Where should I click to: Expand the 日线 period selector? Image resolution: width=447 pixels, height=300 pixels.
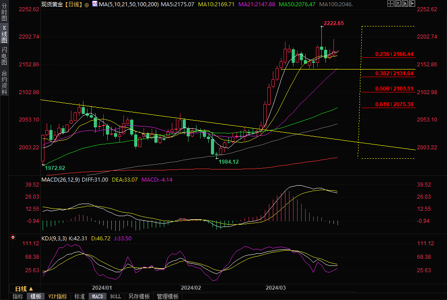[x=24, y=289]
